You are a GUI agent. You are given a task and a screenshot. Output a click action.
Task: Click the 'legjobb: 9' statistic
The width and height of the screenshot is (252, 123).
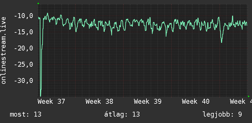[x=222, y=114]
